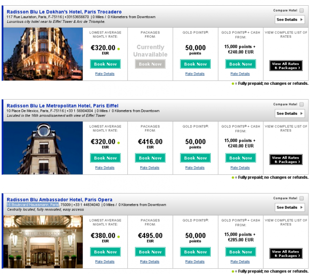Tick Compare Hotel for Le Metropolitan Hotel
The image size is (310, 274).
(x=301, y=104)
